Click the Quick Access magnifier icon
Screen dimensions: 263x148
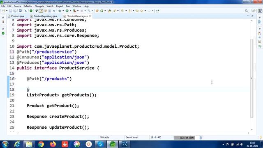click(x=247, y=11)
